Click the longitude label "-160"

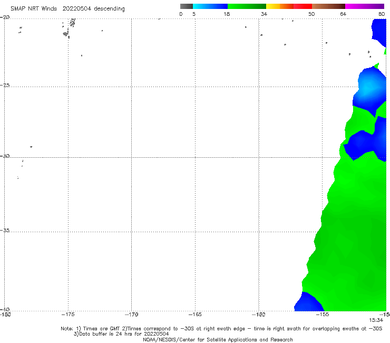point(259,315)
